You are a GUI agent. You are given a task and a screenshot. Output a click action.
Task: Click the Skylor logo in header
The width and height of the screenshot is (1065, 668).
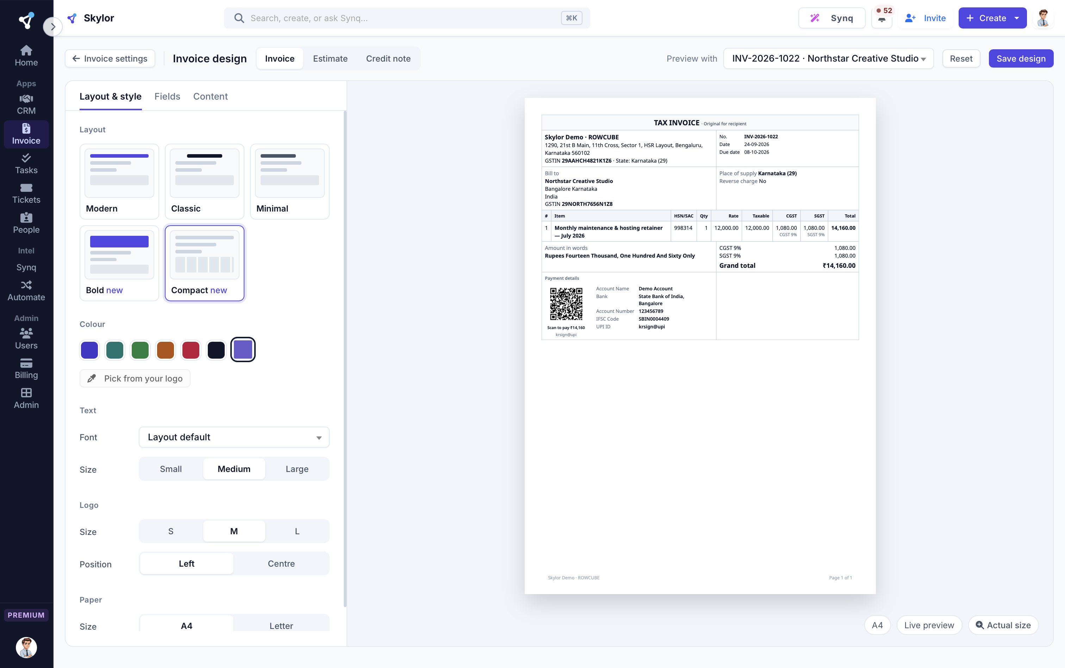(91, 18)
